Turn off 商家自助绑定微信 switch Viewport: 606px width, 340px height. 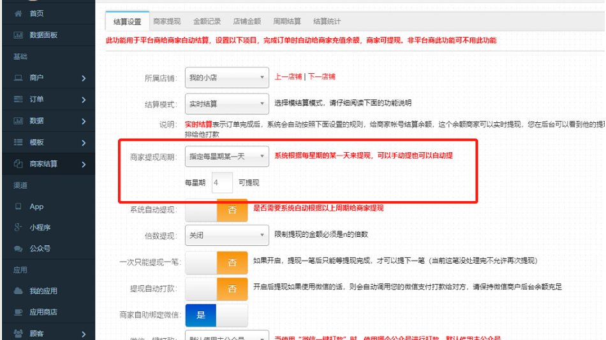[216, 315]
